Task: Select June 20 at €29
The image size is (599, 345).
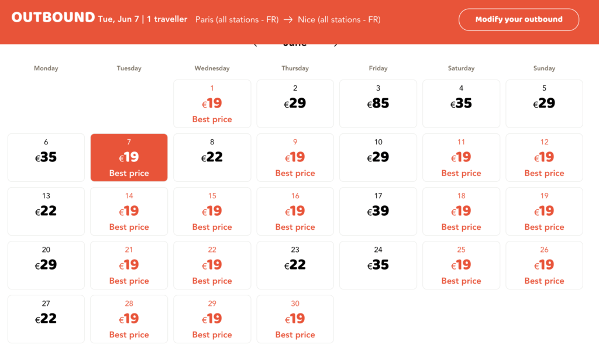Action: click(x=46, y=265)
